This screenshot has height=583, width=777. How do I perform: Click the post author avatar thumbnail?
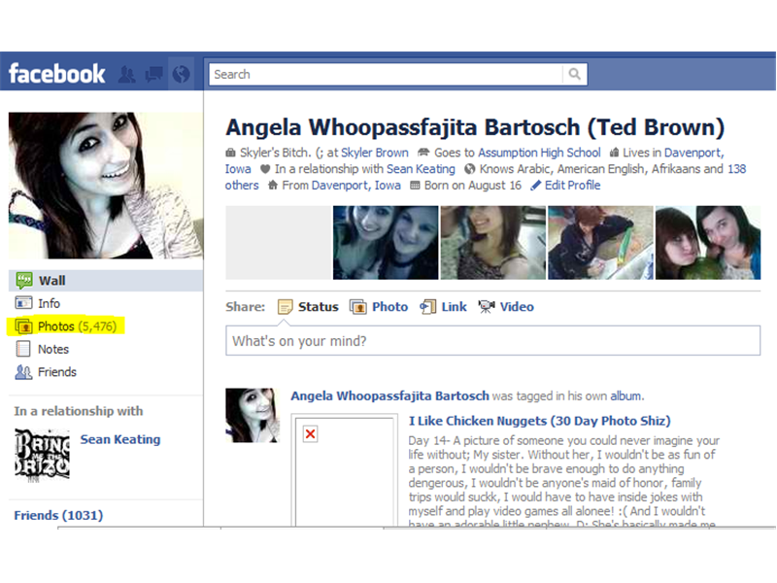pyautogui.click(x=253, y=416)
